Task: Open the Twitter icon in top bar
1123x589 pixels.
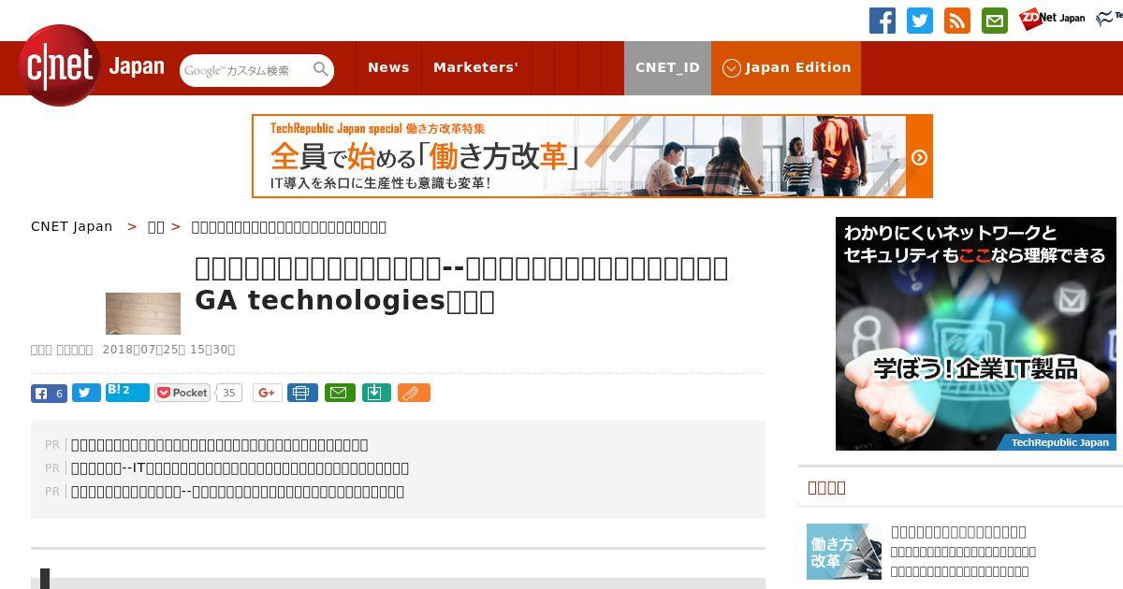Action: pos(920,21)
